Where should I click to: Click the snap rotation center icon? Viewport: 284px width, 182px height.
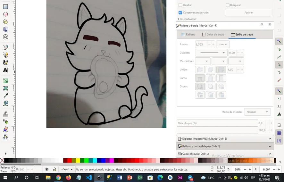click(279, 106)
